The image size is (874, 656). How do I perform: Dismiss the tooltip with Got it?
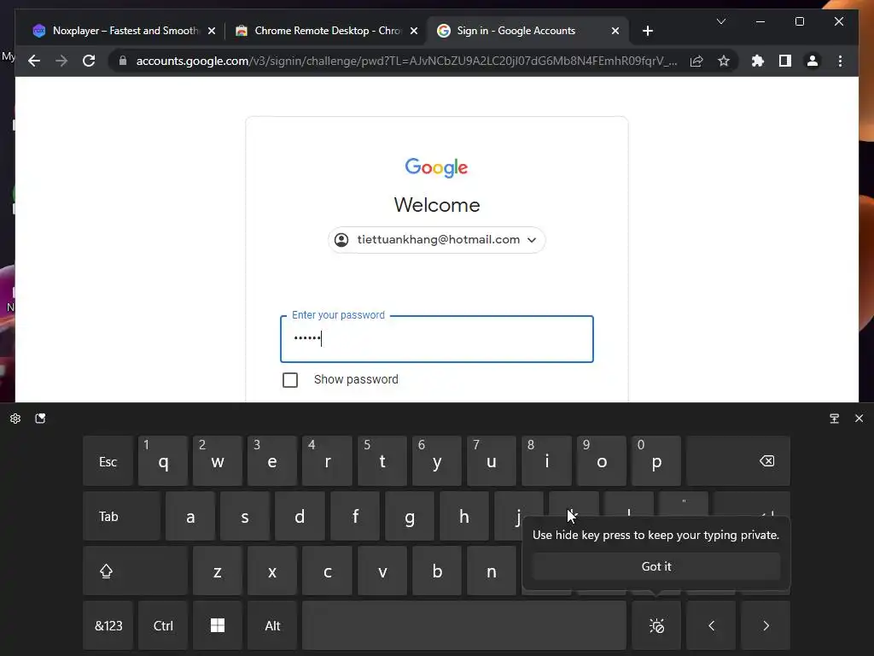tap(656, 566)
